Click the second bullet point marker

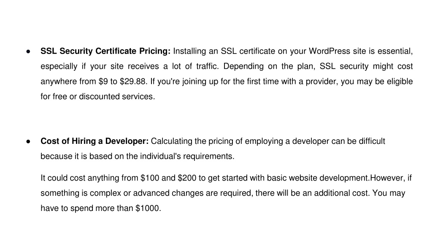tap(28, 142)
